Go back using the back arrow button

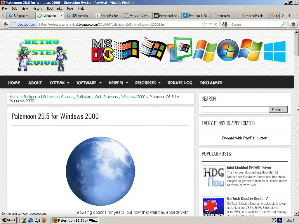coord(6,24)
